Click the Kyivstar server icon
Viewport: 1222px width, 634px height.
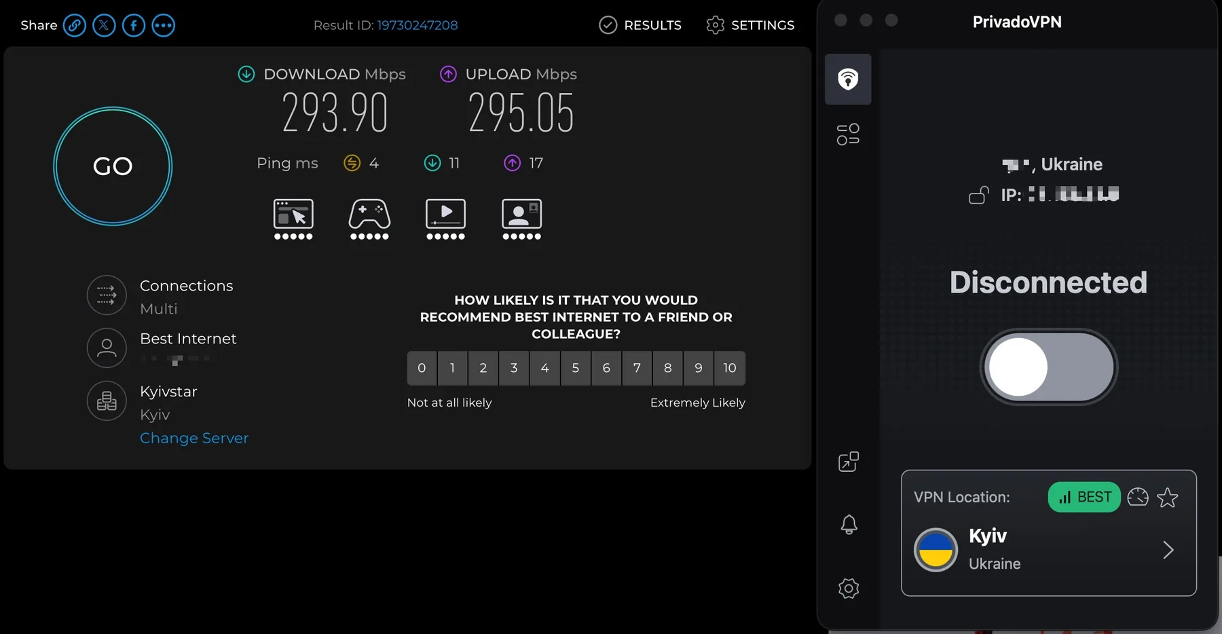pyautogui.click(x=107, y=401)
